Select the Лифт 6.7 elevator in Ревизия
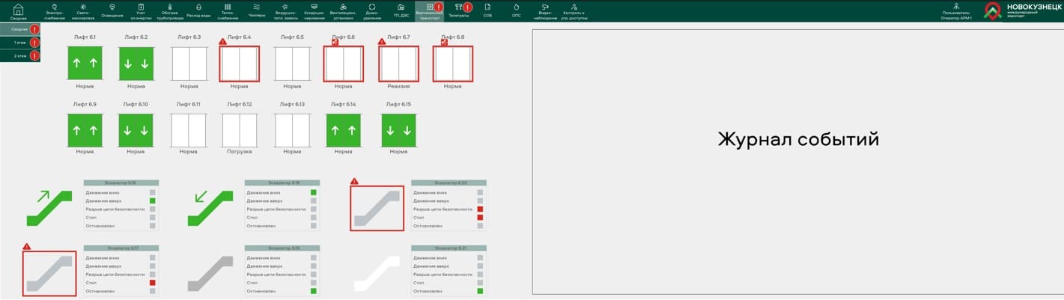Screen dimensions: 1064x300 (398, 64)
